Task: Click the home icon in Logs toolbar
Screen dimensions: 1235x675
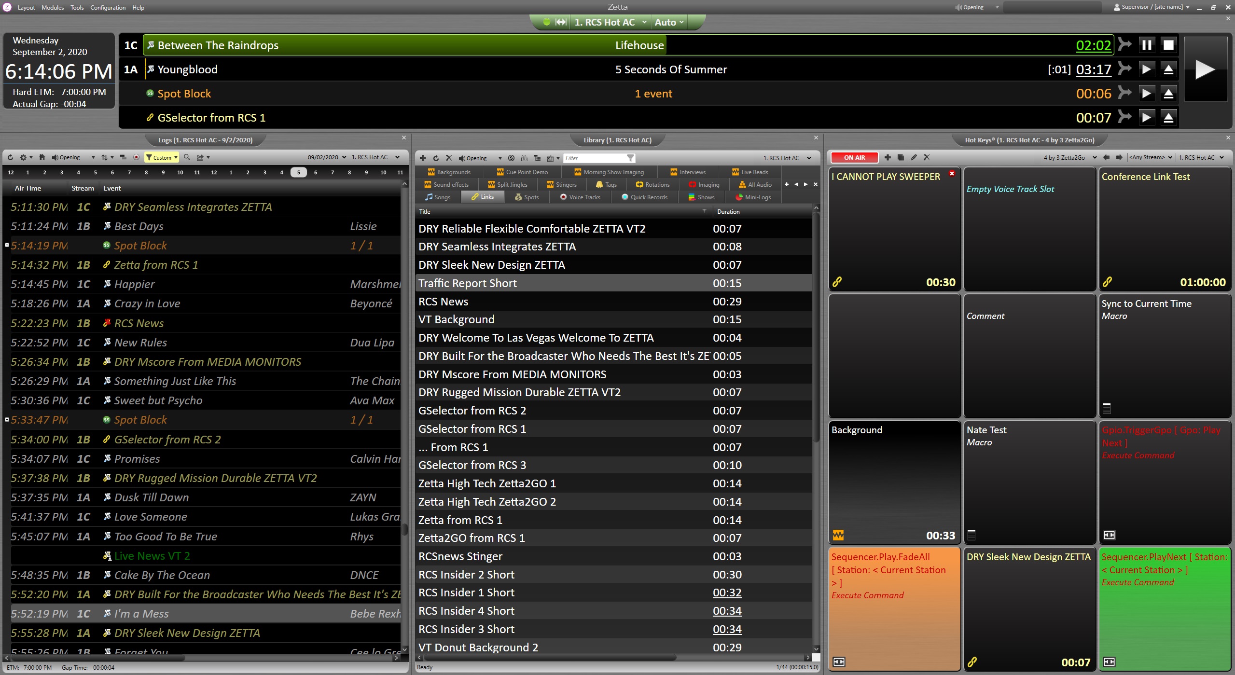Action: click(x=42, y=157)
